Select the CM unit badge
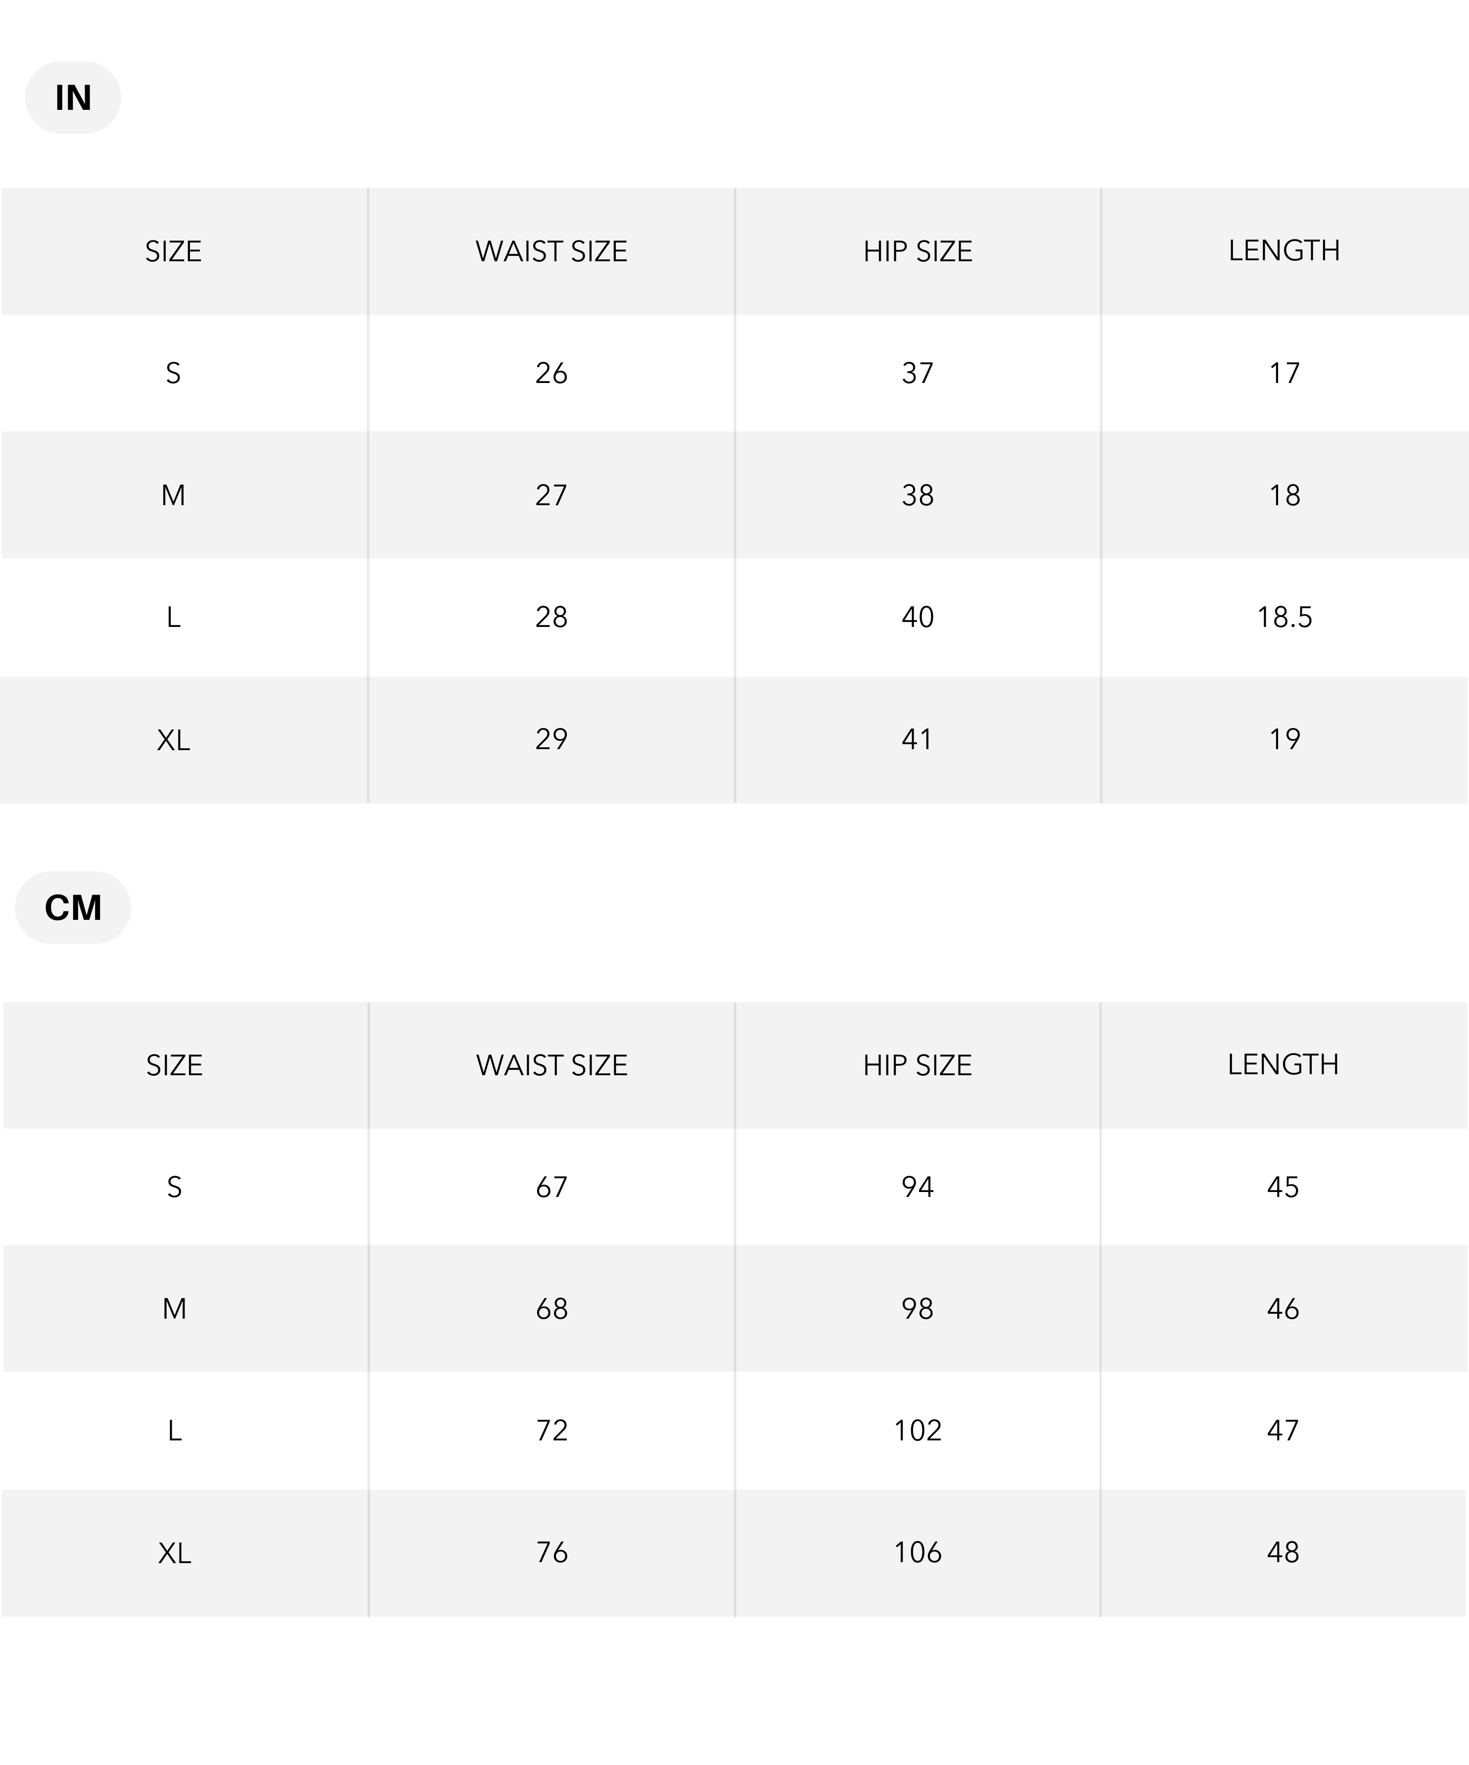This screenshot has width=1469, height=1765. pyautogui.click(x=73, y=907)
